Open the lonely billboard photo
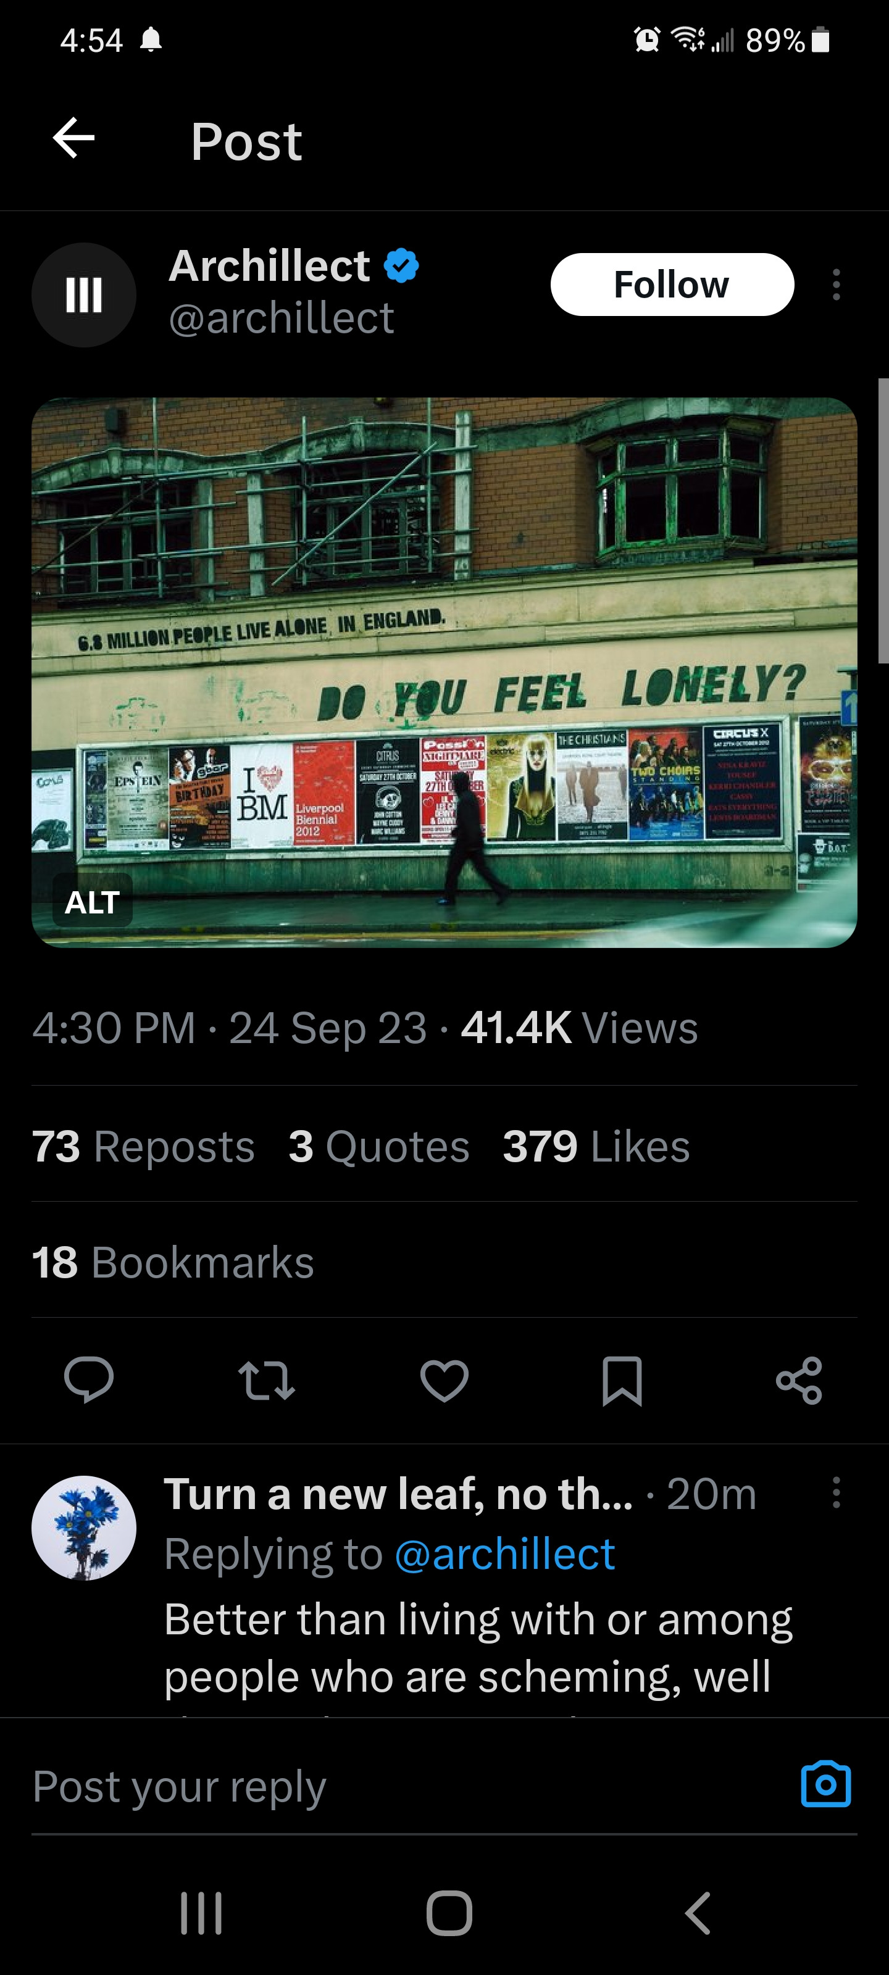The image size is (889, 1975). point(444,672)
